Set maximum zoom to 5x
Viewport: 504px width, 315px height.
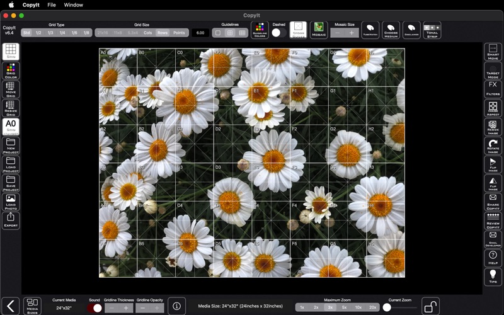point(344,307)
